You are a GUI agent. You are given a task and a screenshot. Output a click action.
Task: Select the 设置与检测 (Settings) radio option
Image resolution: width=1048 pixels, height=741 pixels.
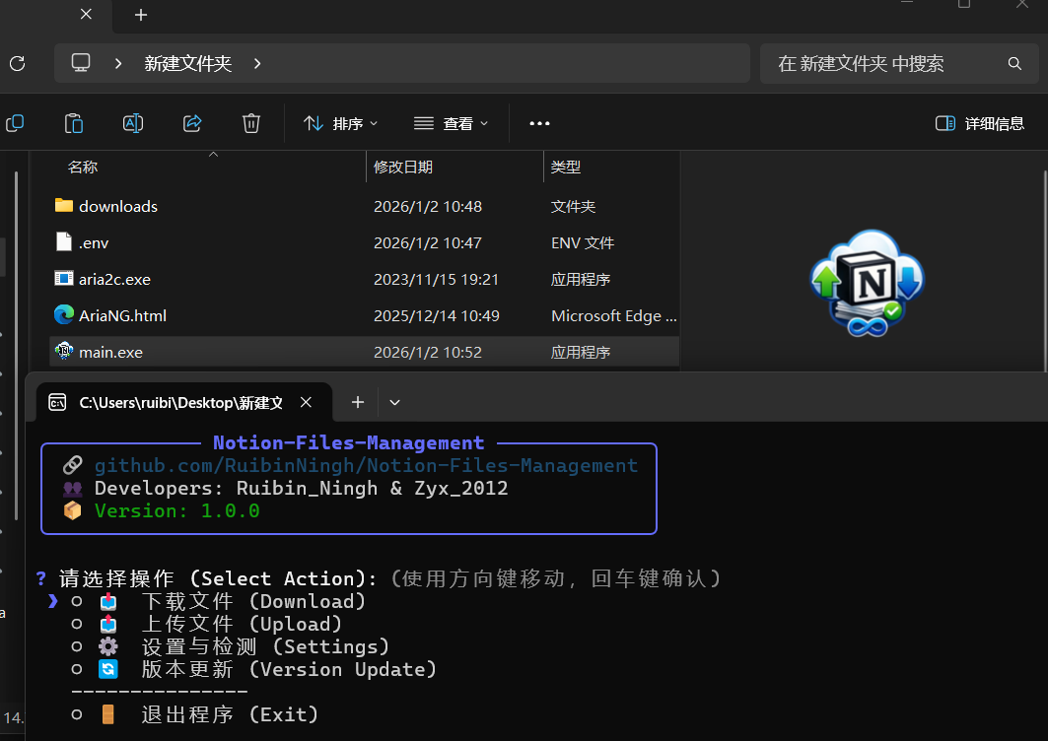point(77,647)
